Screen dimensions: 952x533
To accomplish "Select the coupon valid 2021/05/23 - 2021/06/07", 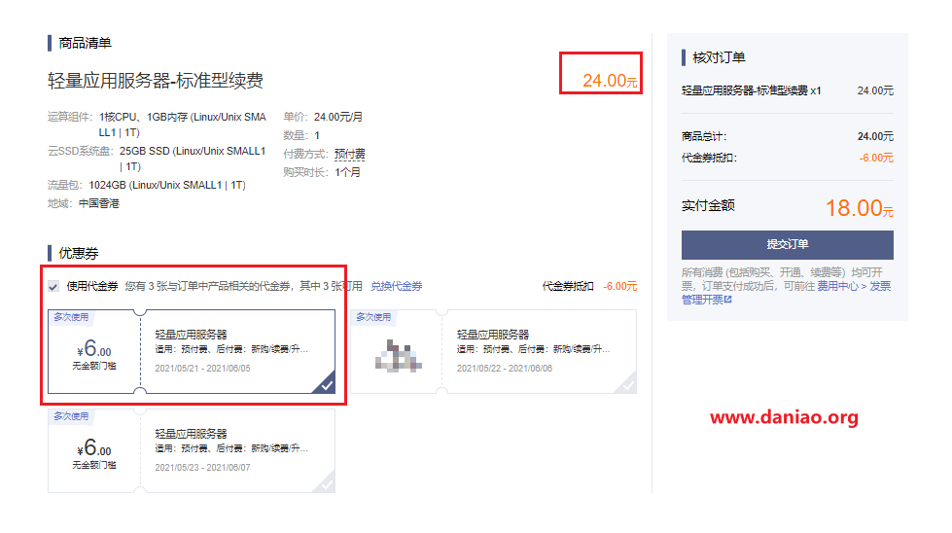I will [192, 450].
